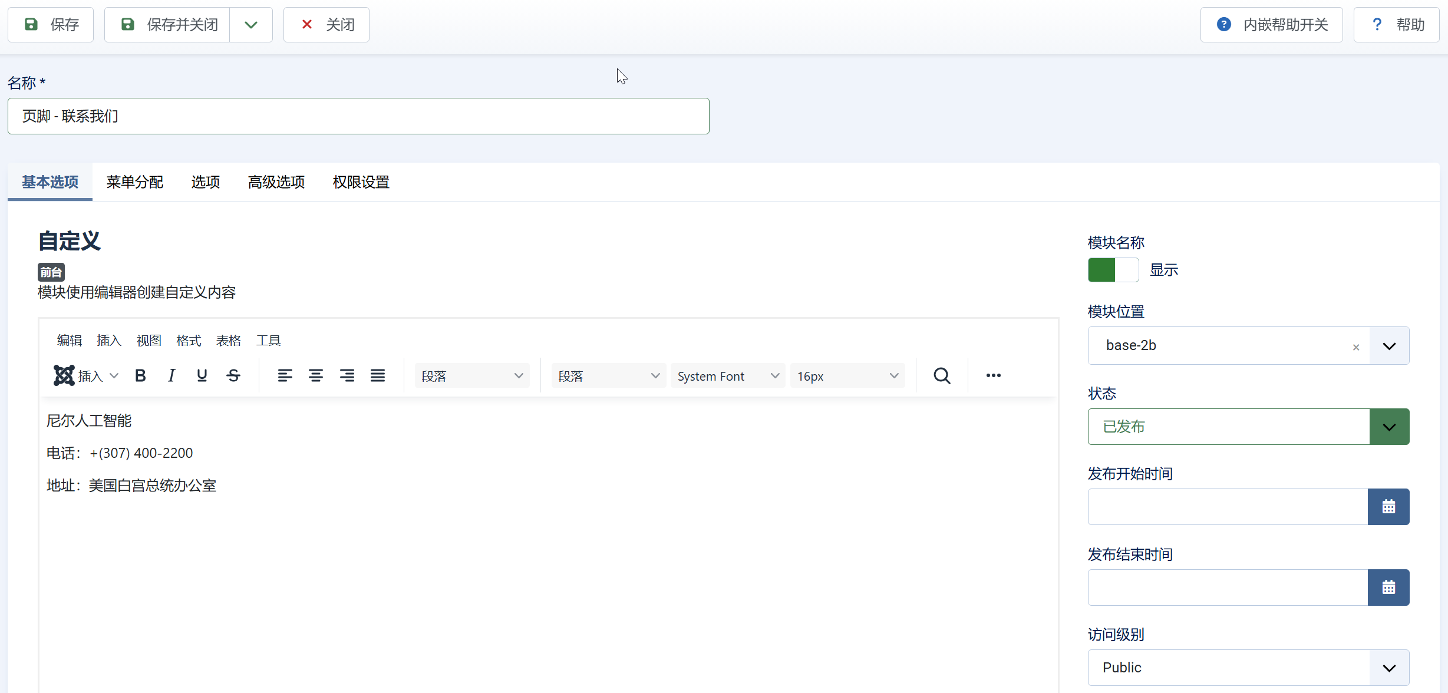This screenshot has height=693, width=1448.
Task: Switch to the 菜单分配 tab
Action: pyautogui.click(x=135, y=182)
